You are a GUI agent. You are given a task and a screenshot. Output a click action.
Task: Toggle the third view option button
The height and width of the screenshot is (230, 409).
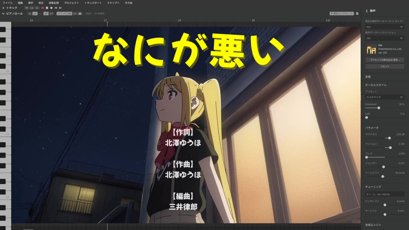tap(69, 14)
